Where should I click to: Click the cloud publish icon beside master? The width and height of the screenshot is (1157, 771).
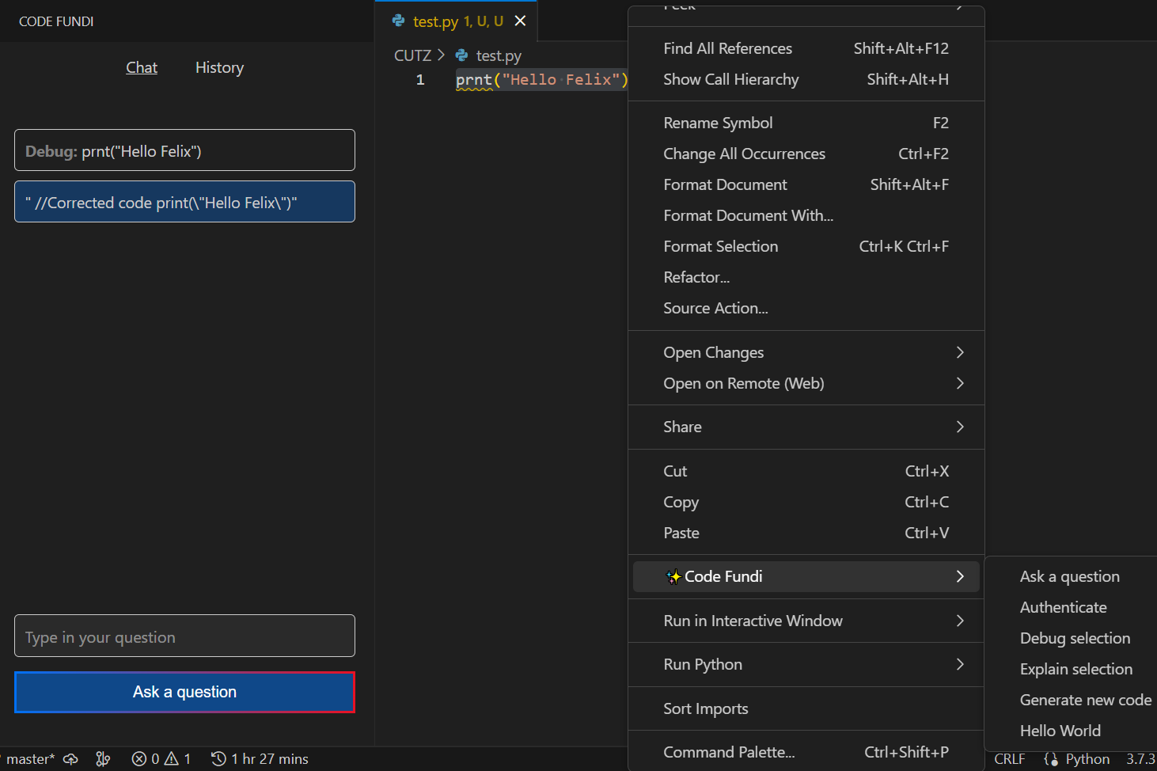pos(71,759)
